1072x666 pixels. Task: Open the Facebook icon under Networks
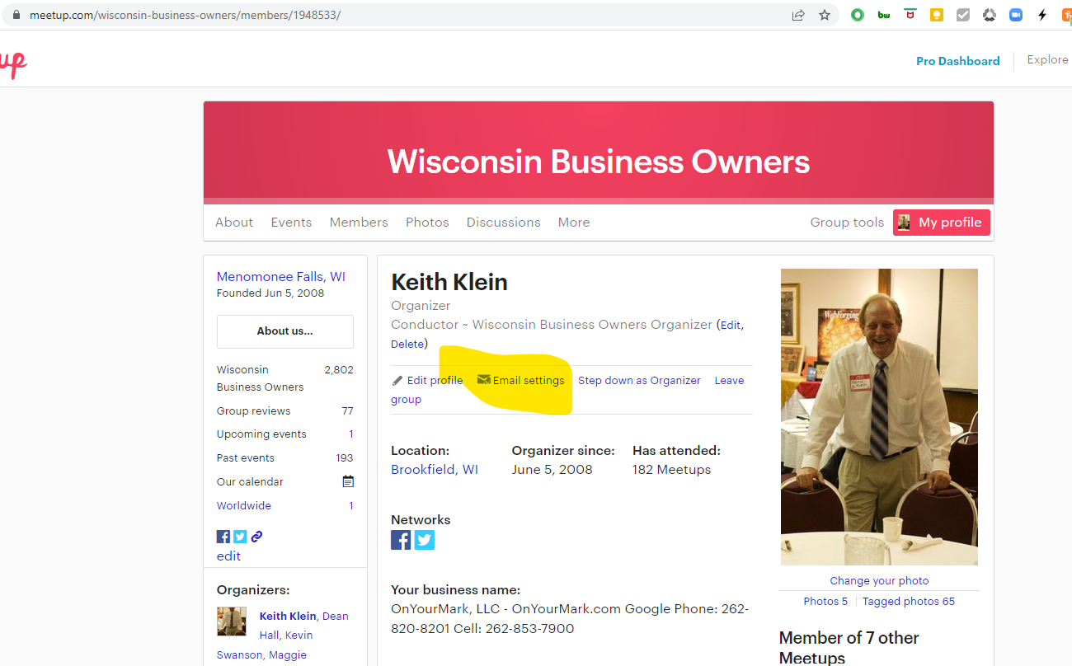(401, 540)
